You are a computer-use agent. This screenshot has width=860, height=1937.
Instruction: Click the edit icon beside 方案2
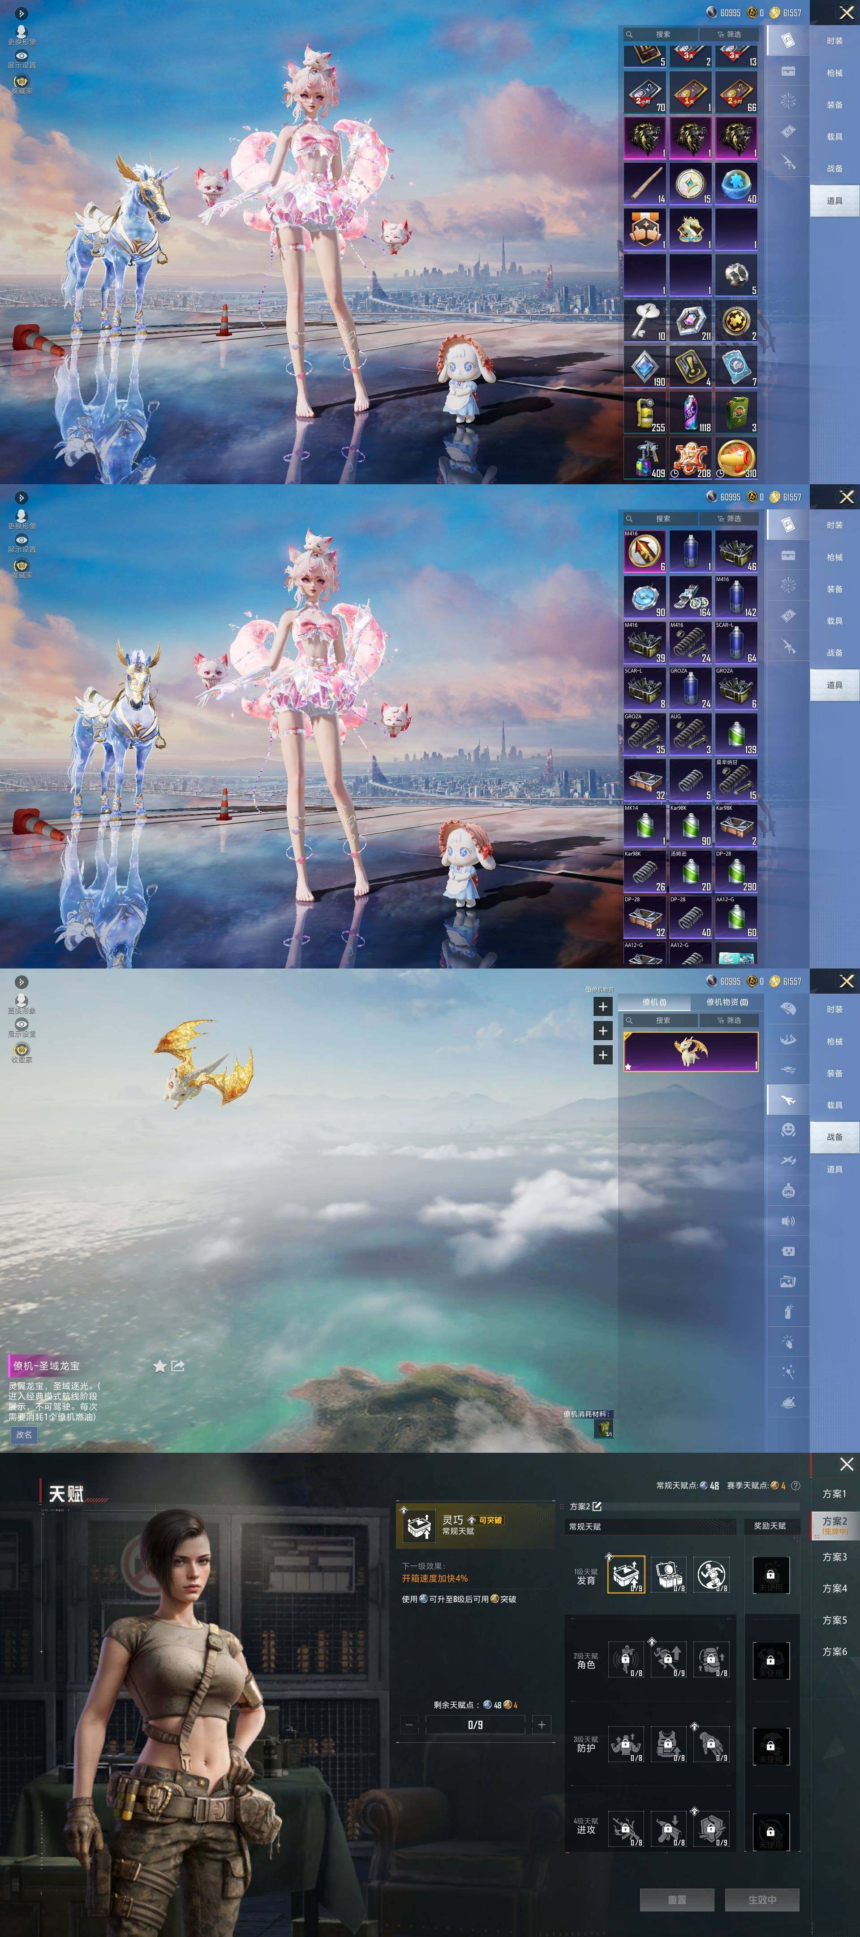click(597, 1506)
